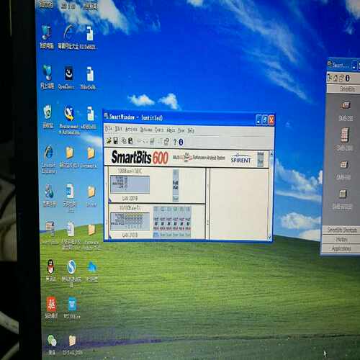
Task: Click the SmartWindow scrollbar down arrow
Action: click(x=270, y=238)
